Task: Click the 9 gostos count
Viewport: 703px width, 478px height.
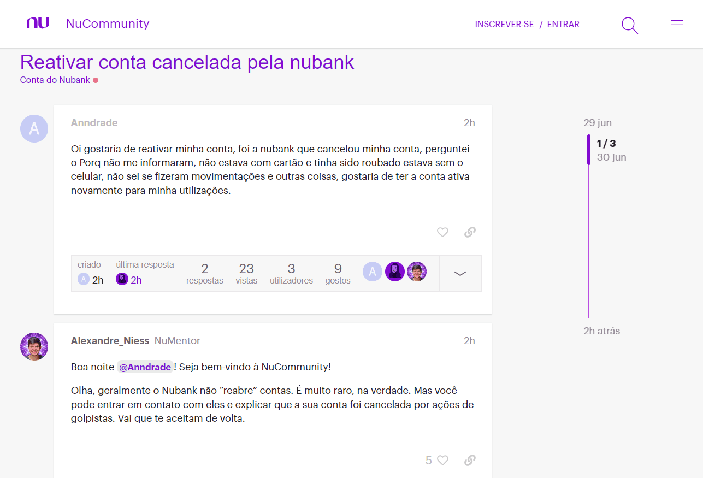Action: [x=338, y=274]
